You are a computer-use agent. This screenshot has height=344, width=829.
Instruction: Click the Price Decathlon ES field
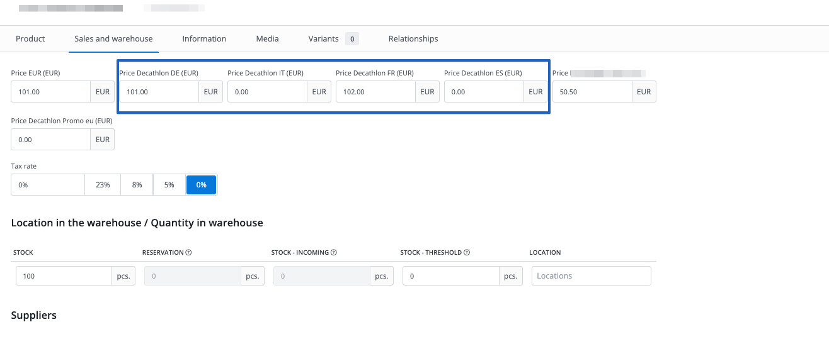click(x=484, y=92)
